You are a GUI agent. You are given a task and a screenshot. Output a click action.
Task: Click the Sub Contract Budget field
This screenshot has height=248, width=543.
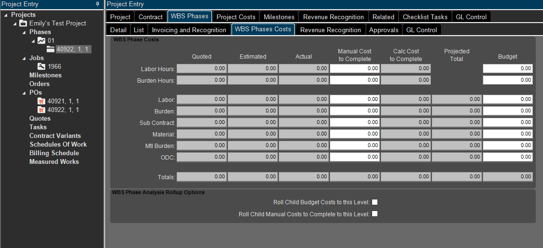tap(508, 123)
